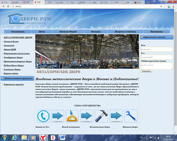Open the Контакты menu item

click(x=156, y=32)
